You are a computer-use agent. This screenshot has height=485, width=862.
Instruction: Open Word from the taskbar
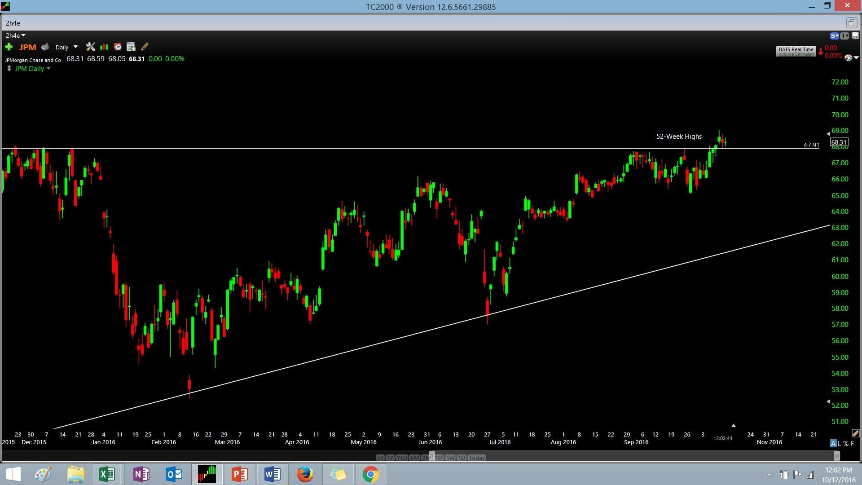pyautogui.click(x=272, y=474)
